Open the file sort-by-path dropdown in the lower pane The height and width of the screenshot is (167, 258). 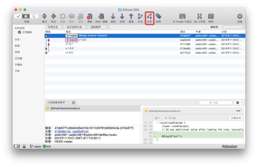(58, 103)
